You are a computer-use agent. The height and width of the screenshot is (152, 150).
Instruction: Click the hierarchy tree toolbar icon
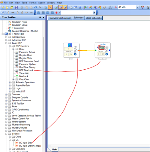pos(110,7)
